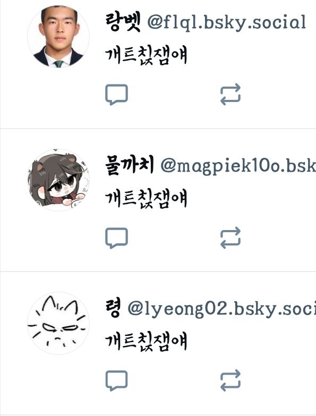The height and width of the screenshot is (416, 316).
Task: Open the @flql.bsky.social handle
Action: (x=227, y=22)
